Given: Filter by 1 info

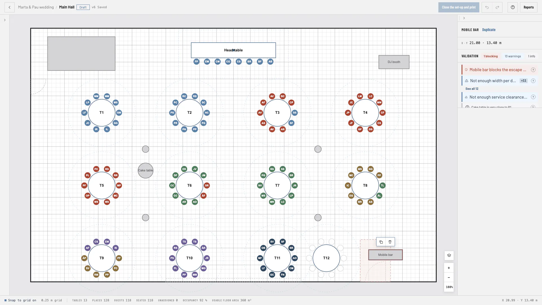Looking at the screenshot, I should [532, 56].
